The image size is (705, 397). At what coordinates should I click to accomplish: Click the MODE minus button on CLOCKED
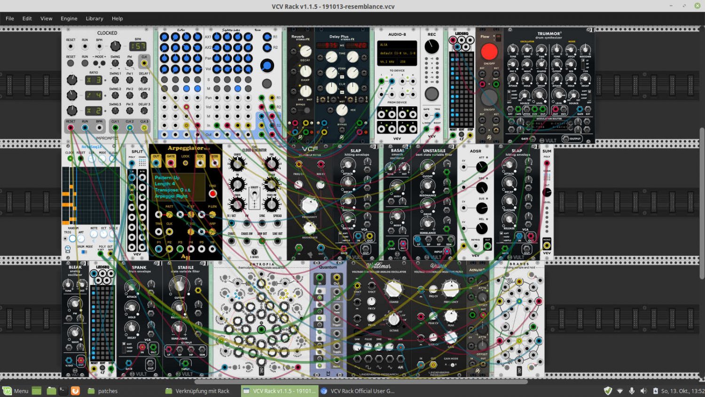[x=95, y=63]
